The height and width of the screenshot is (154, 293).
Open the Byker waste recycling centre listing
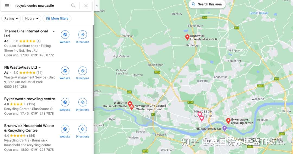(30, 99)
